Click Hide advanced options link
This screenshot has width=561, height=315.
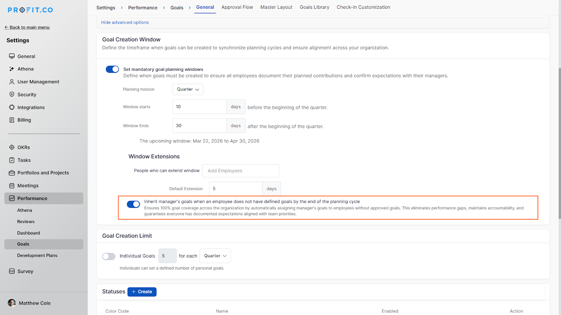tap(125, 22)
